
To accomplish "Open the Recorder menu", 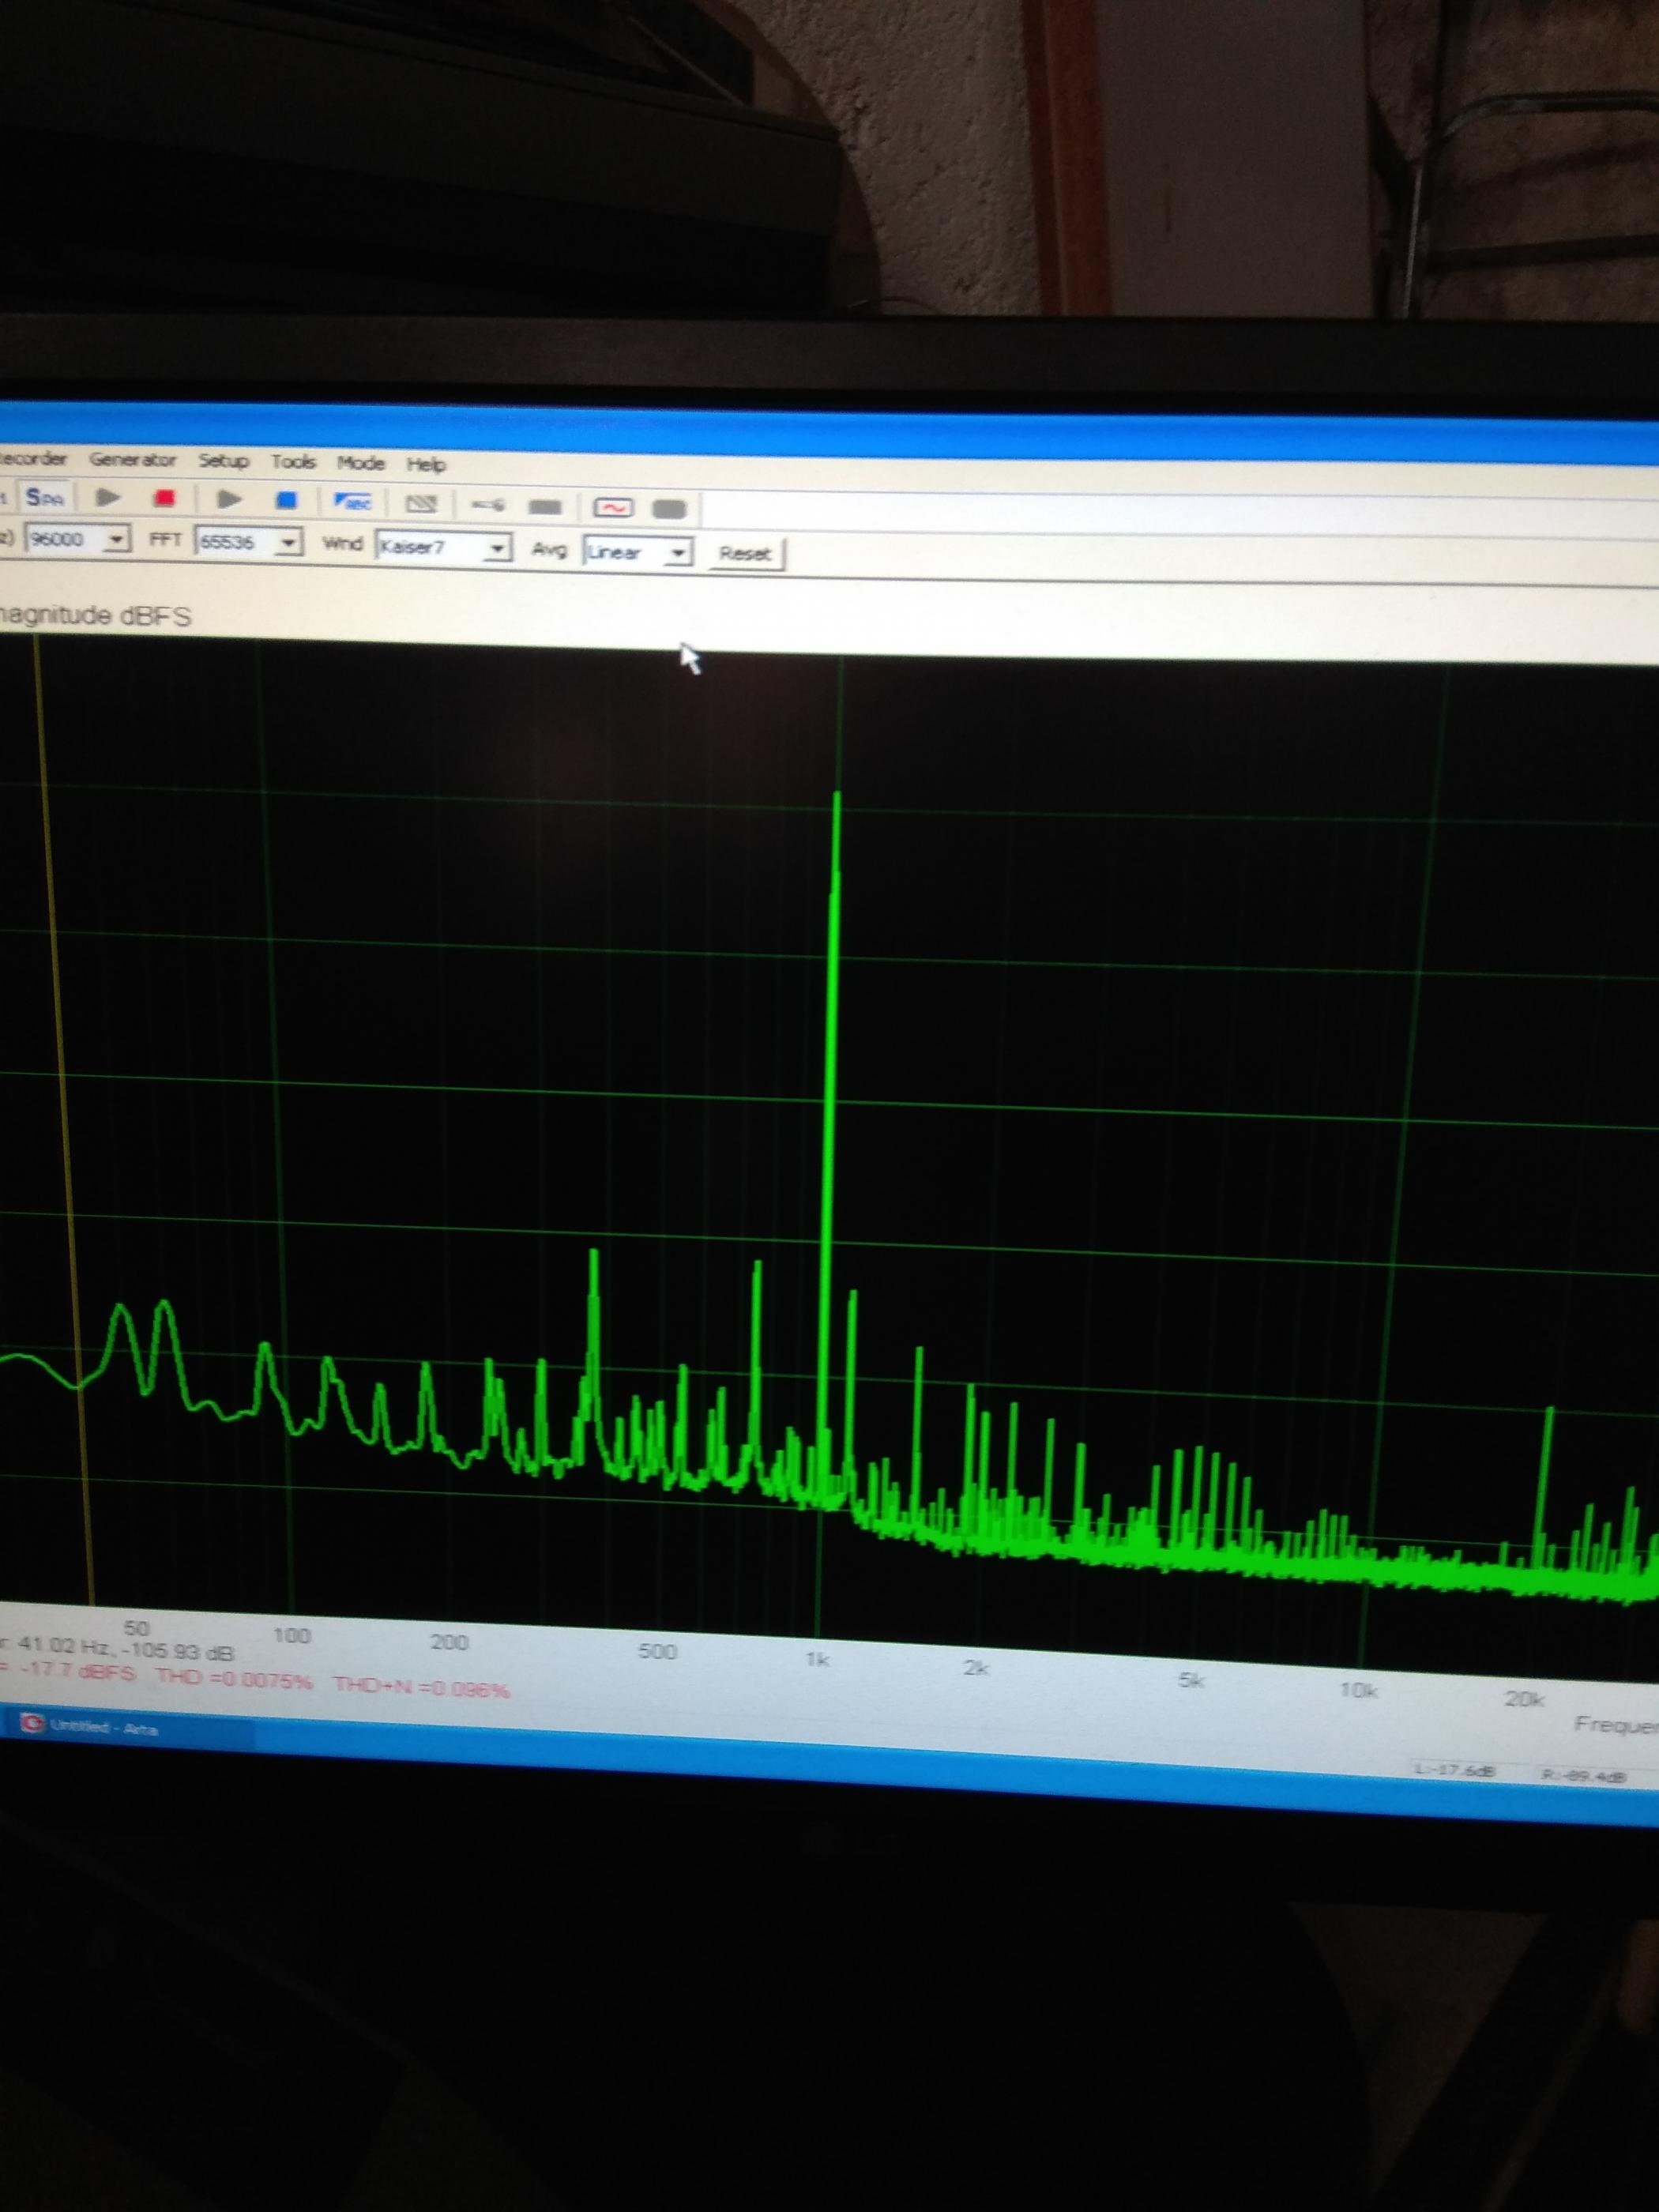I will tap(33, 459).
